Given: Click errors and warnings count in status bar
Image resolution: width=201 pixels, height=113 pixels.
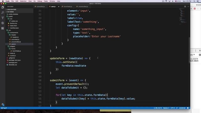Looking at the screenshot, I should click(4, 108).
